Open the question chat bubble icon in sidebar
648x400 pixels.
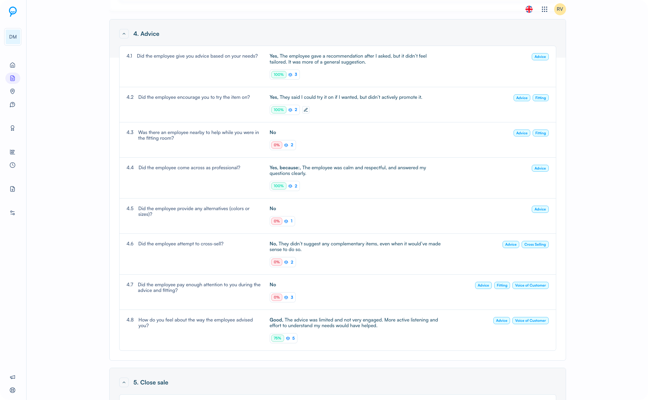[x=13, y=104]
